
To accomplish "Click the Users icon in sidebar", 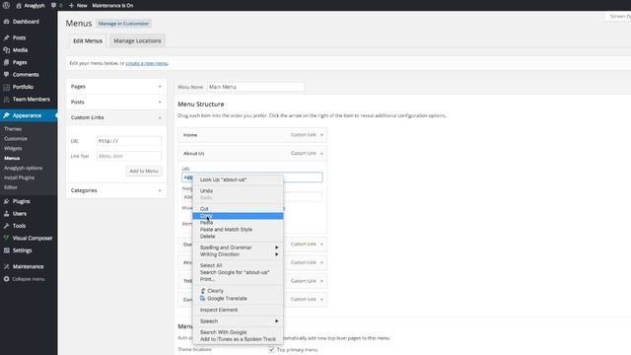I will (7, 214).
